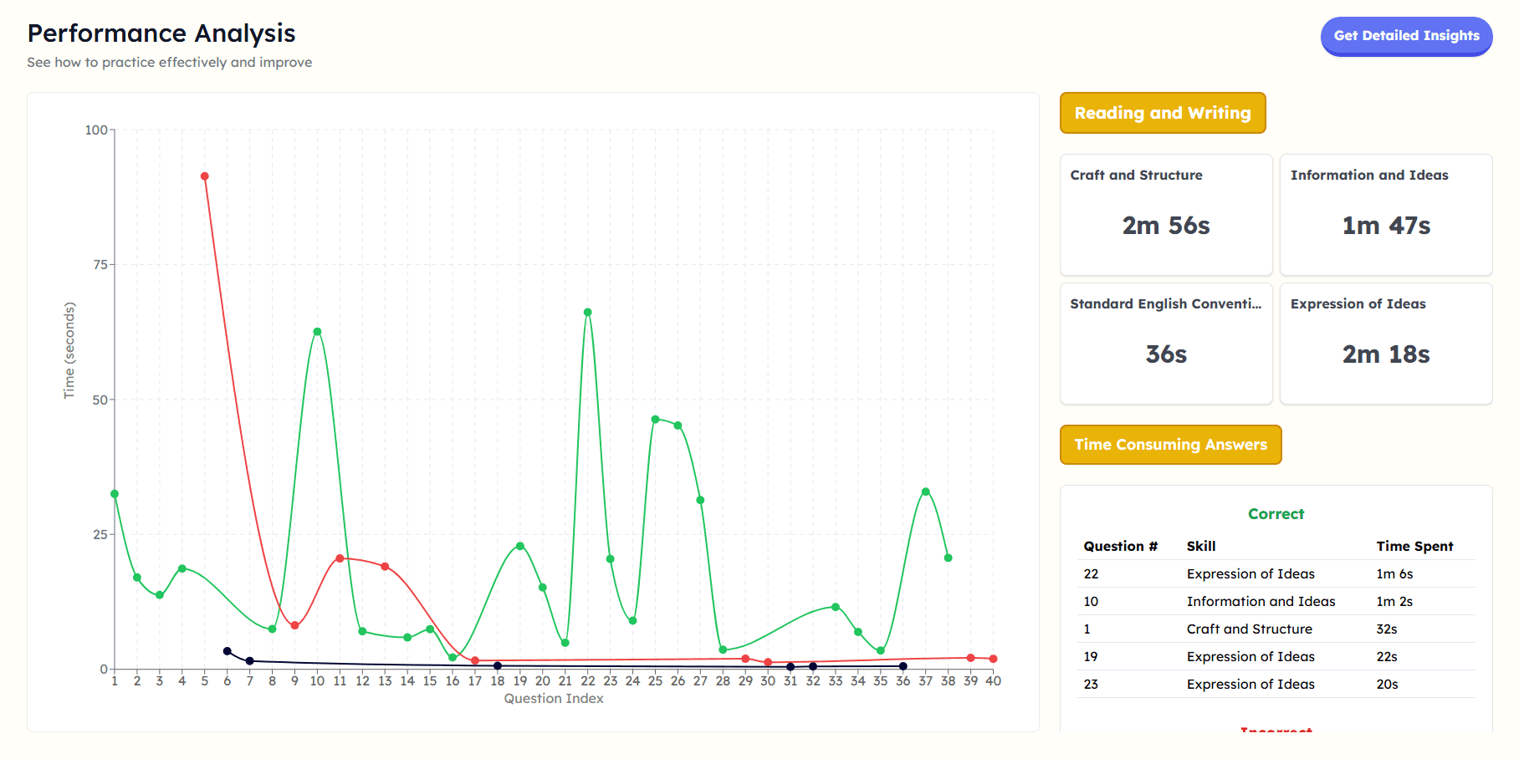This screenshot has height=759, width=1519.
Task: Click the Get Detailed Insights button
Action: pos(1405,37)
